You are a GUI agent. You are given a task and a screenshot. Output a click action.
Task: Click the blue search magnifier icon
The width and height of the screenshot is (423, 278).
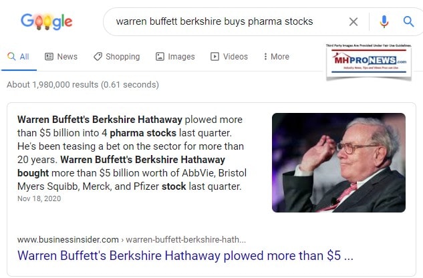pyautogui.click(x=408, y=22)
